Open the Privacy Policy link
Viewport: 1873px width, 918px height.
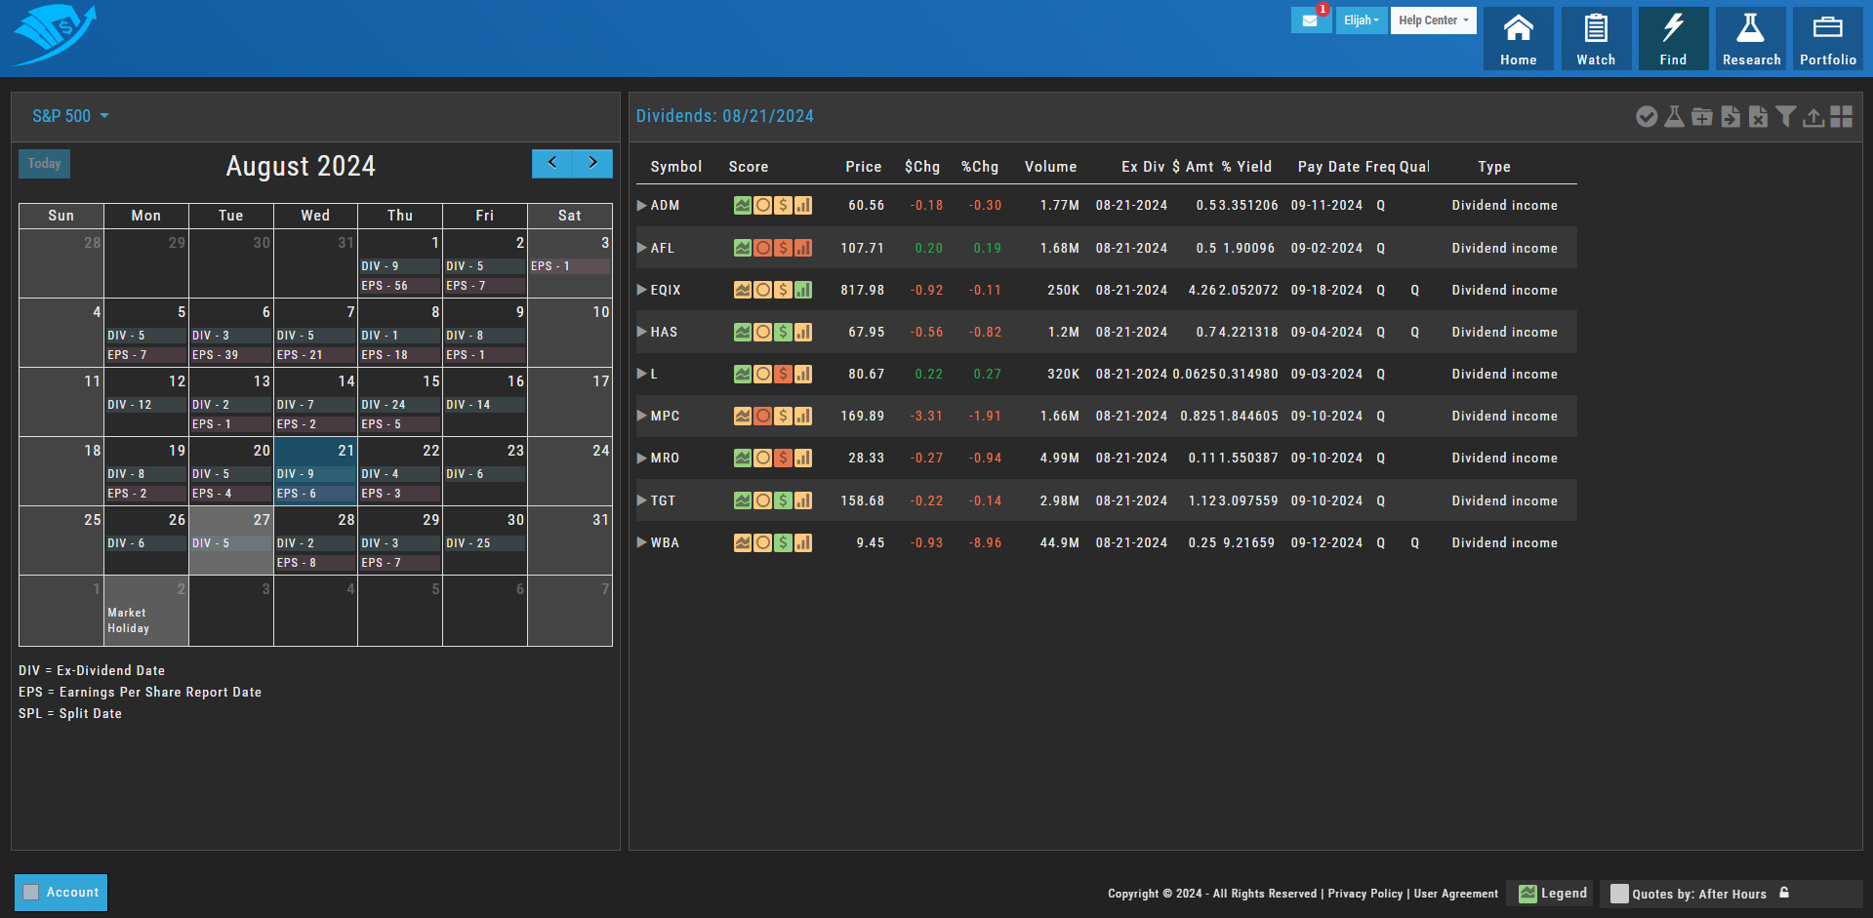[x=1364, y=894]
